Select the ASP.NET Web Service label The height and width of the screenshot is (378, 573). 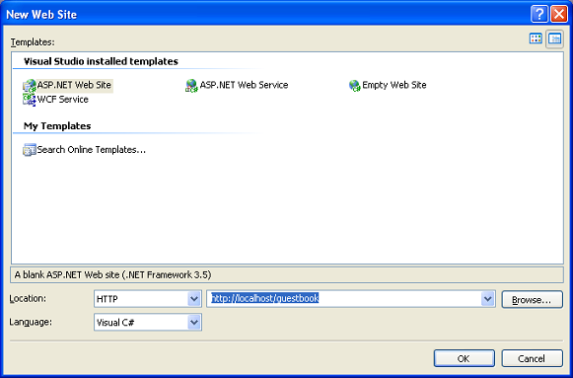[244, 85]
